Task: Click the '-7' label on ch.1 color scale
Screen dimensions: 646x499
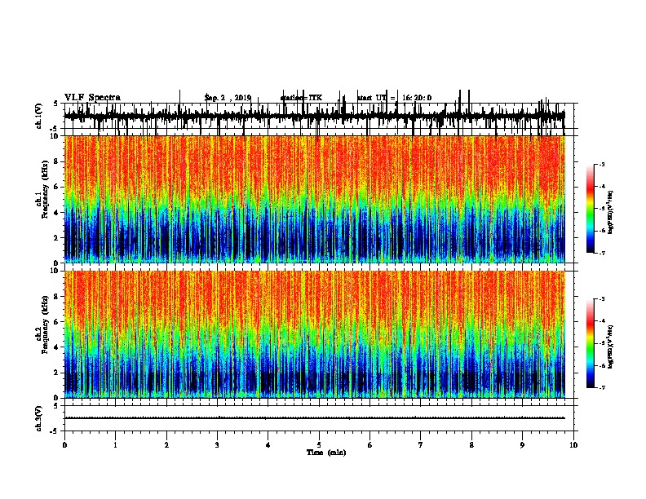Action: click(x=602, y=253)
